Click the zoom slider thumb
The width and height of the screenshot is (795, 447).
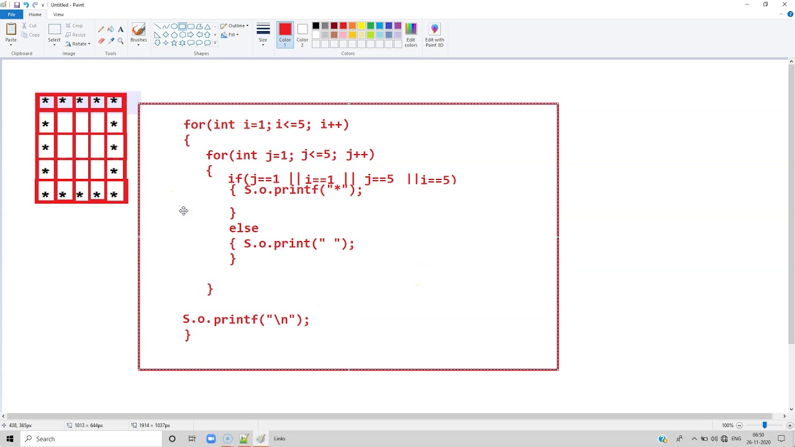point(765,425)
